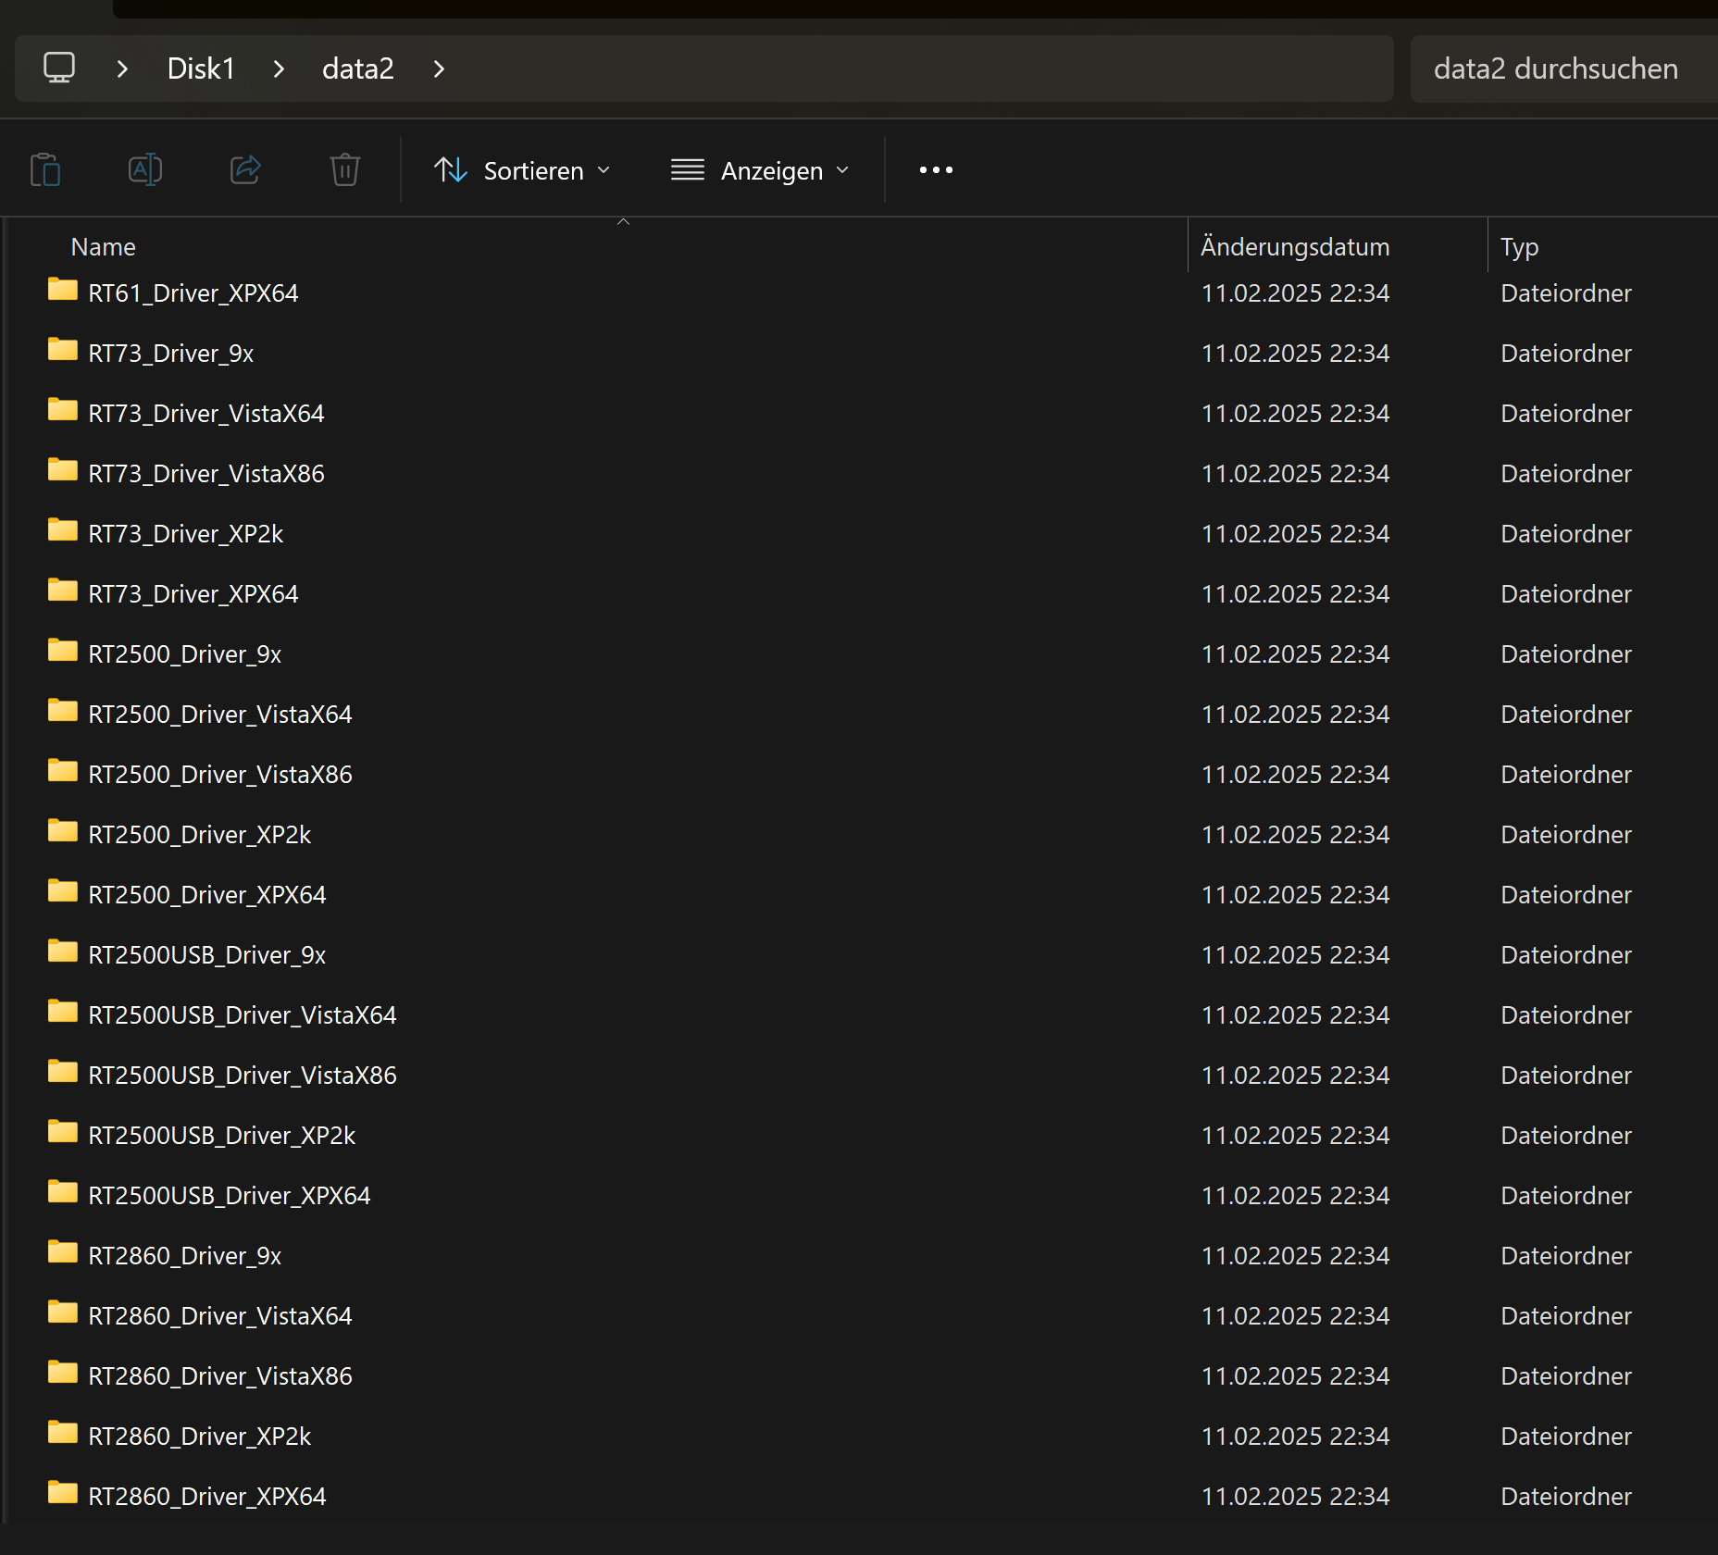Select the RT2860_Driver_XP2k folder icon
The width and height of the screenshot is (1718, 1555).
coord(63,1433)
